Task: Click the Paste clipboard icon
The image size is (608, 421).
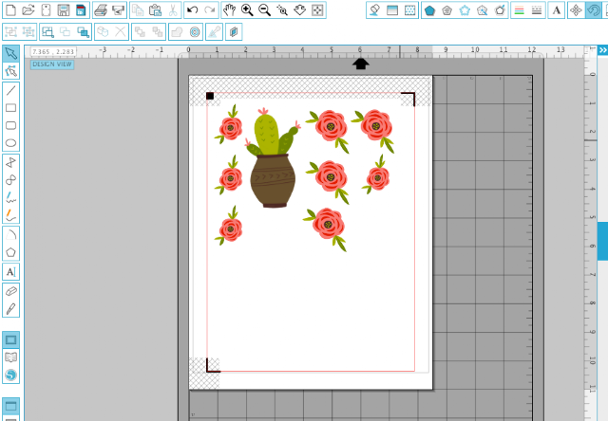Action: pos(156,10)
